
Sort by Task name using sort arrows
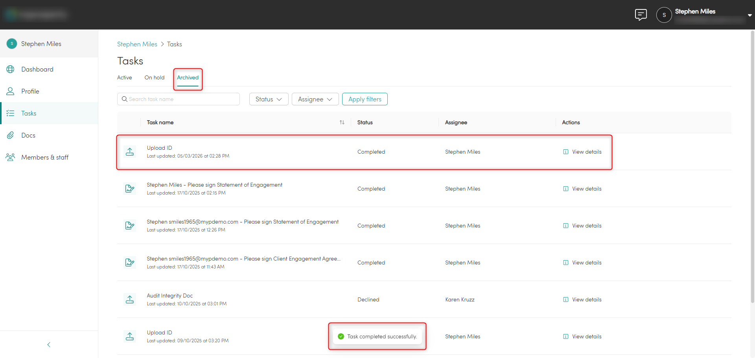342,122
